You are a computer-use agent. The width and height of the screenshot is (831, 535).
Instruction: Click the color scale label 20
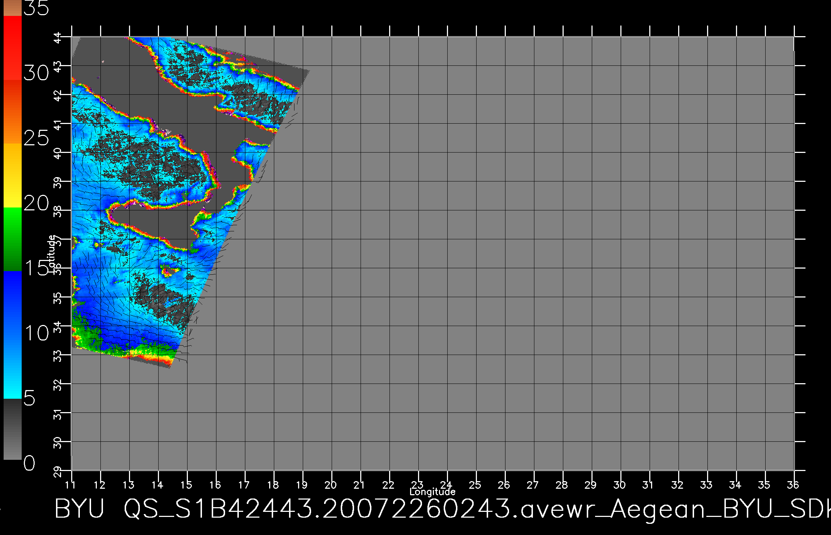(36, 203)
